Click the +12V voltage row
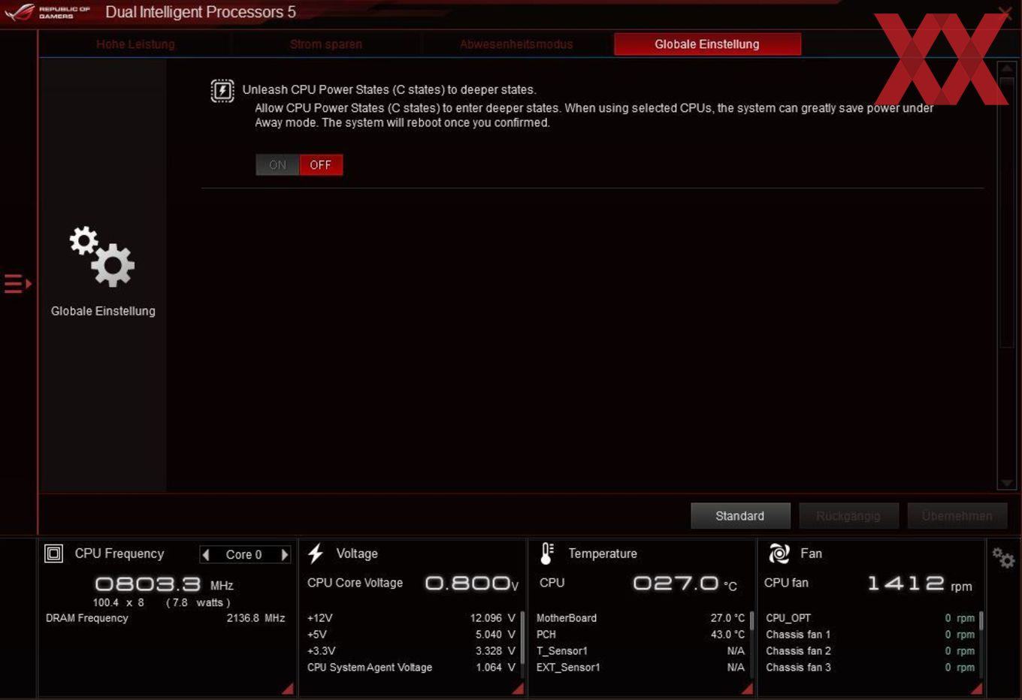The image size is (1022, 700). click(x=411, y=618)
